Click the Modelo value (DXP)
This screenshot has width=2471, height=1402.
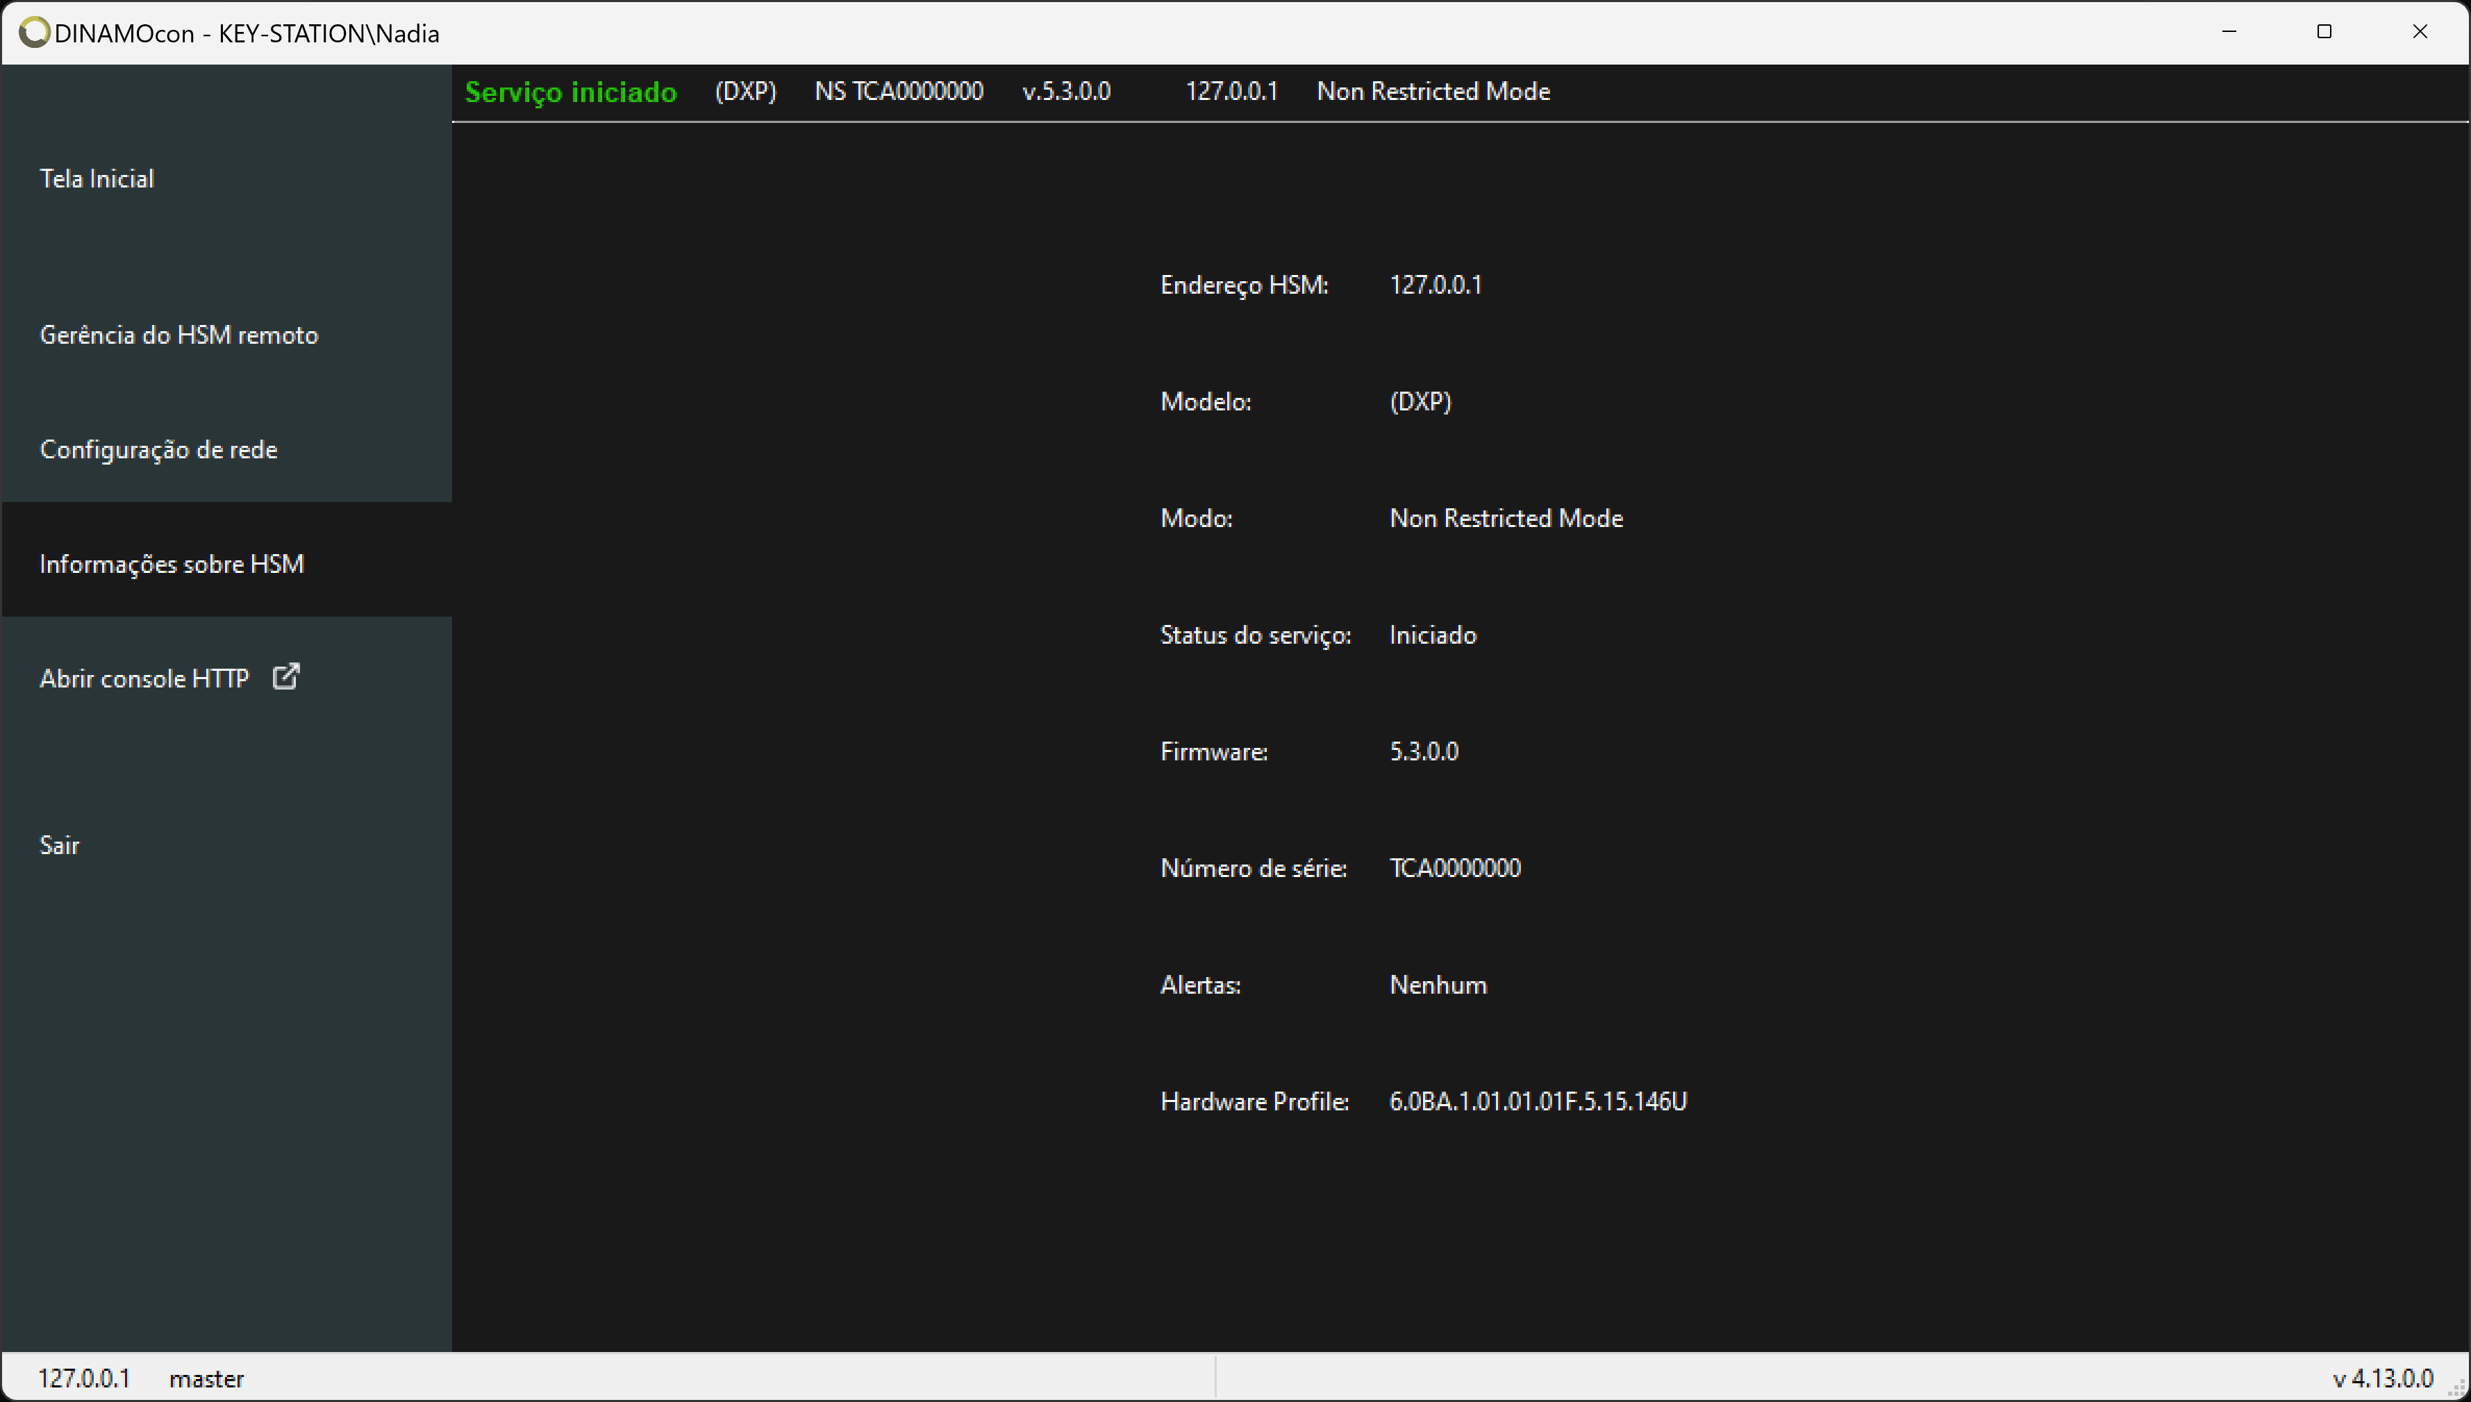1420,401
